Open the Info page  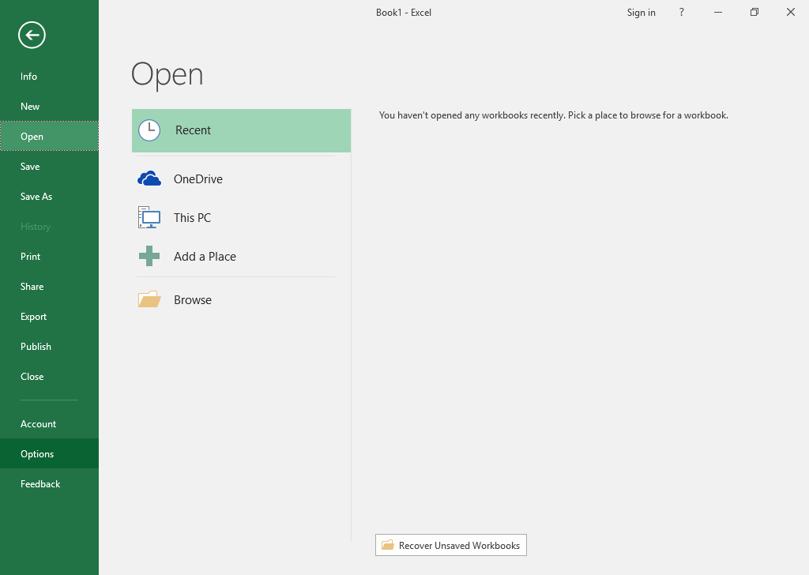pos(49,77)
